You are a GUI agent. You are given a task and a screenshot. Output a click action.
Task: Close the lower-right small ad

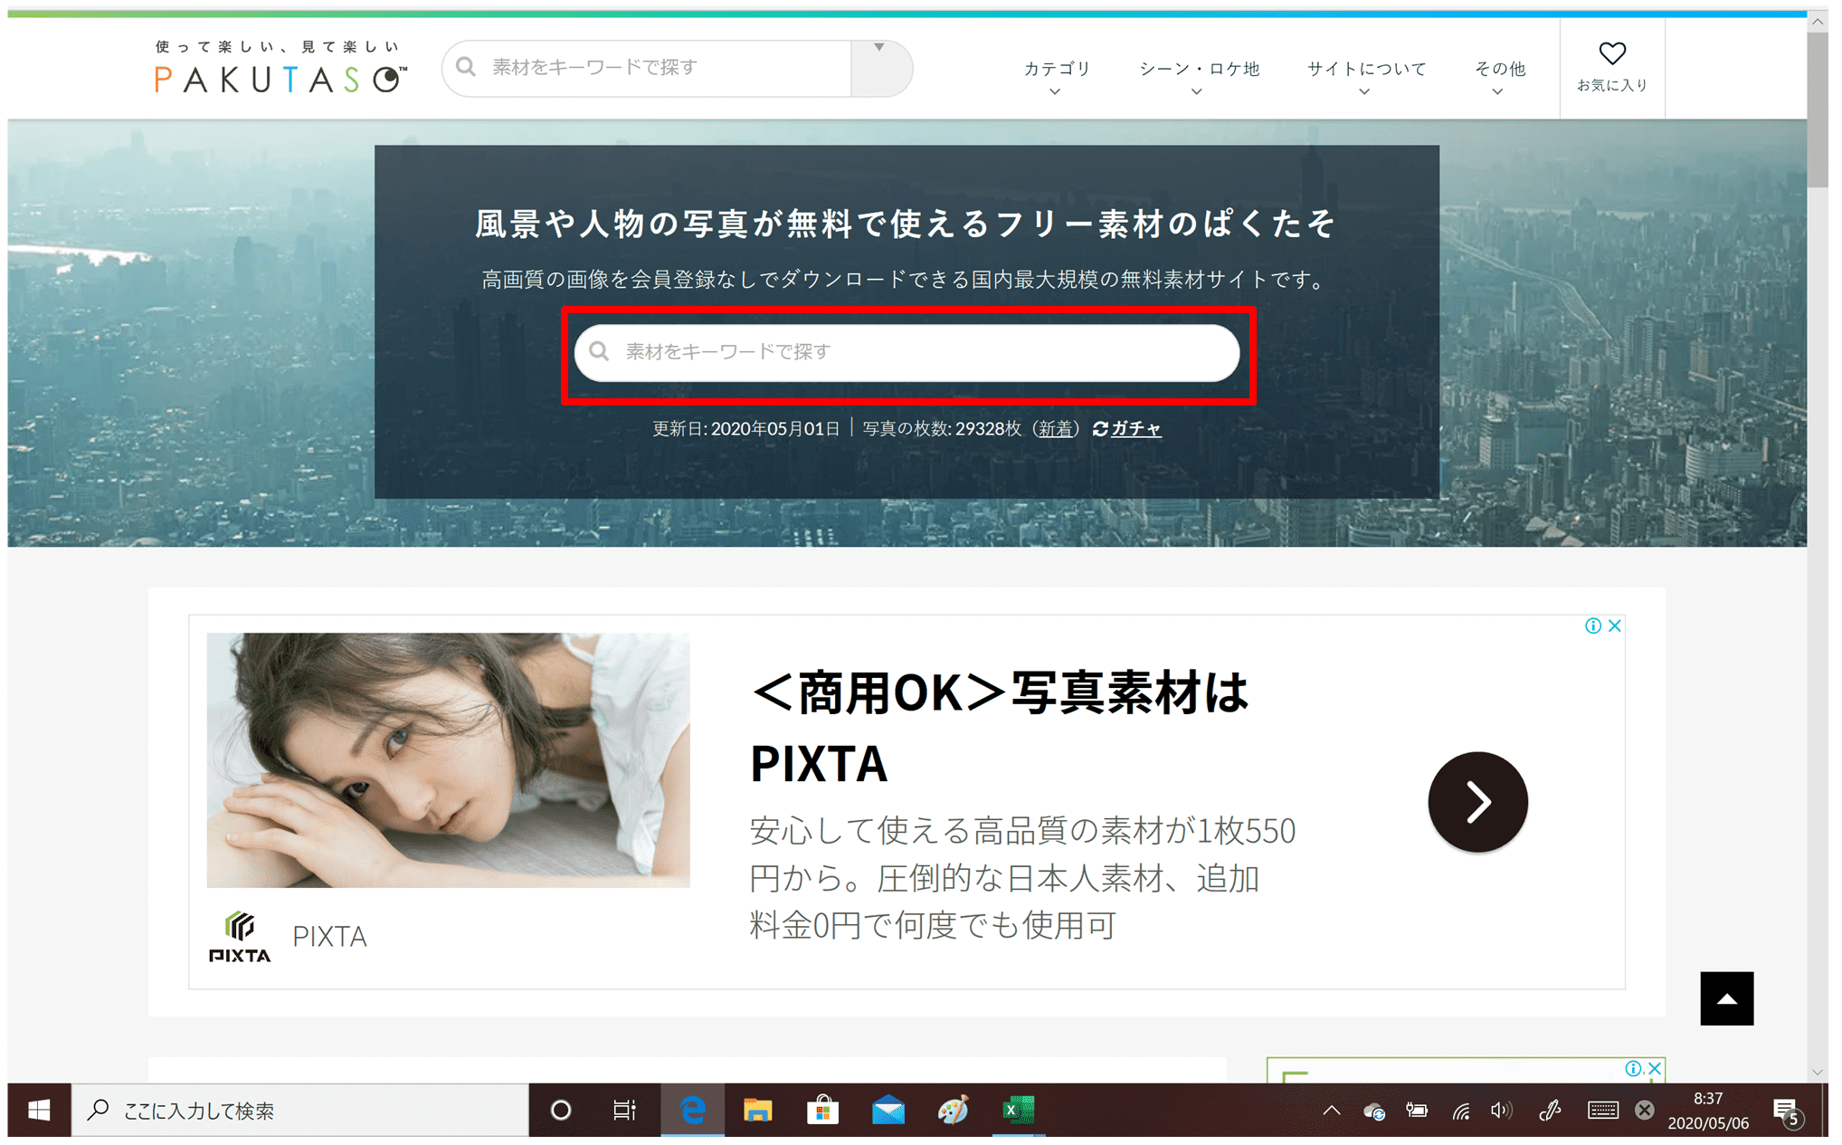1655,1069
